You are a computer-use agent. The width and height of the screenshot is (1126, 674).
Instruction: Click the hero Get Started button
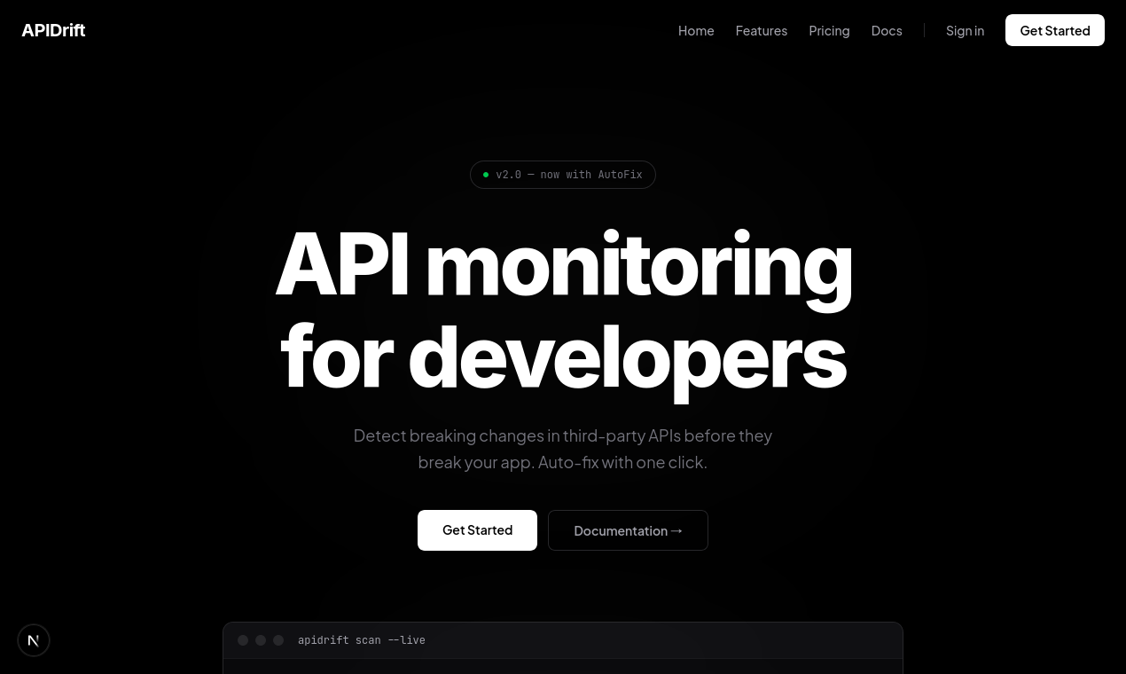[x=477, y=529]
